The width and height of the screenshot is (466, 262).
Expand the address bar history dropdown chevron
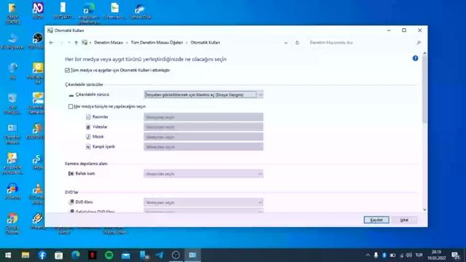[x=286, y=43]
